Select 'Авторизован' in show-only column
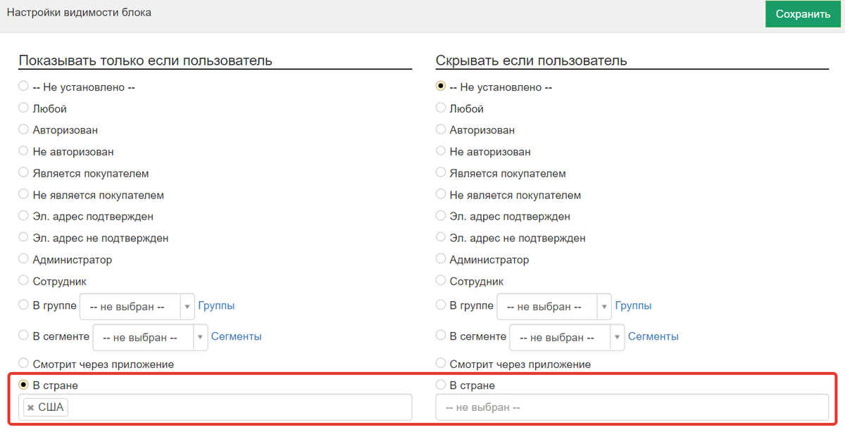 [23, 130]
